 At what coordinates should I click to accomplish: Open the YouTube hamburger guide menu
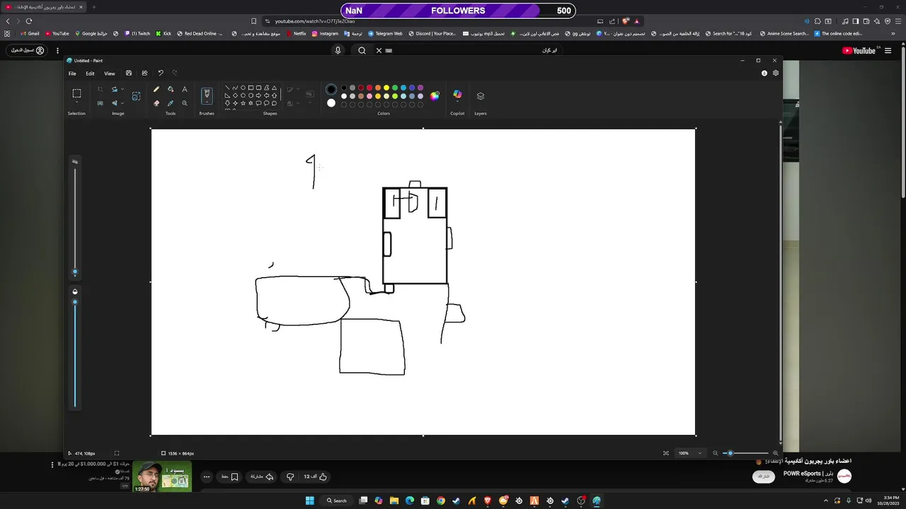[x=888, y=50]
